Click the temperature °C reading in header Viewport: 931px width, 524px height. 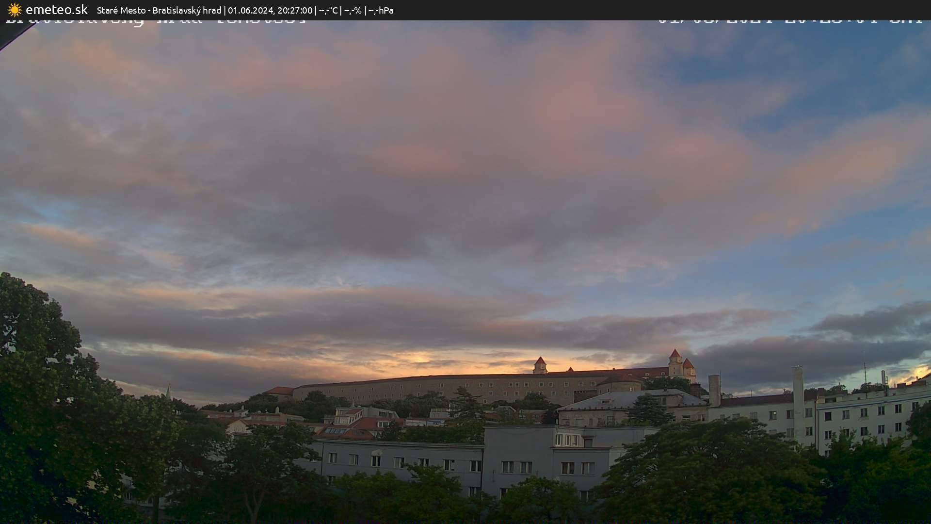click(328, 10)
